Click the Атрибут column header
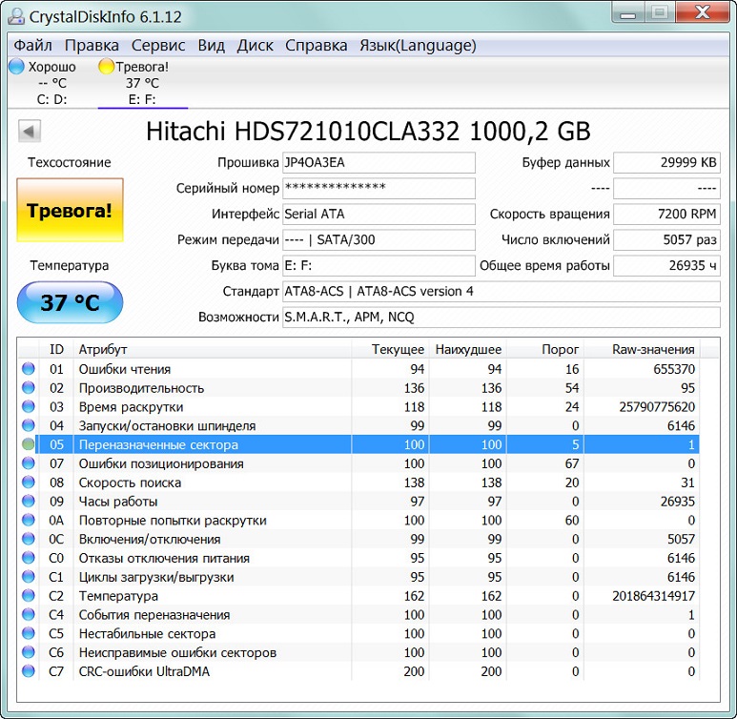Viewport: 737px width, 719px height. coord(213,349)
